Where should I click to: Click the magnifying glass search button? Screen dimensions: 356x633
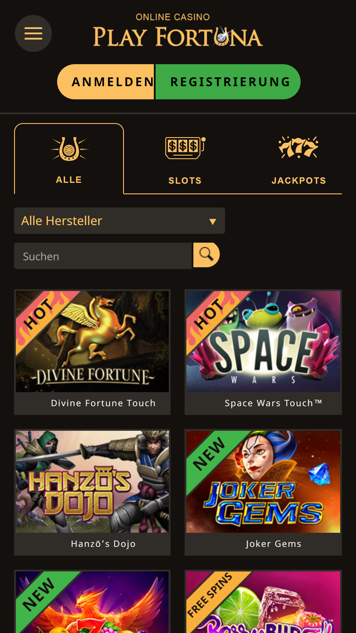pyautogui.click(x=206, y=255)
